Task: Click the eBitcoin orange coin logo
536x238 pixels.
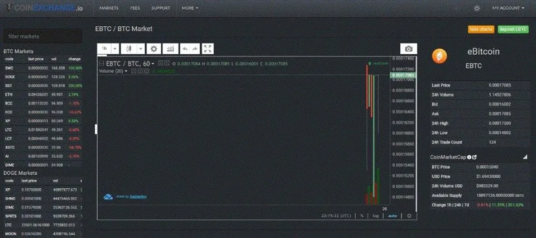Action: coord(439,56)
